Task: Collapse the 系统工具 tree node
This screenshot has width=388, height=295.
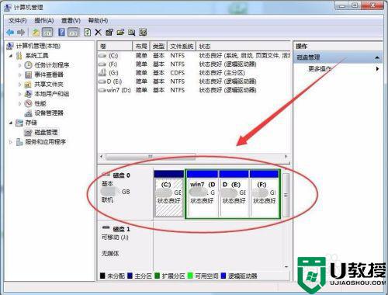Action: point(11,56)
